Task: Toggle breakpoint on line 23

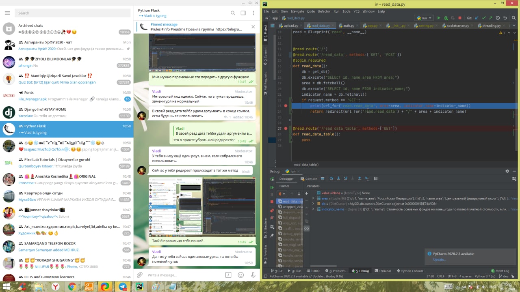Action: coord(286,105)
